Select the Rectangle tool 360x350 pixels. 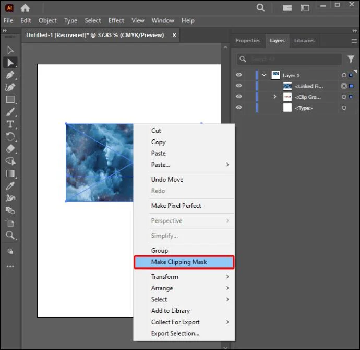coord(10,99)
